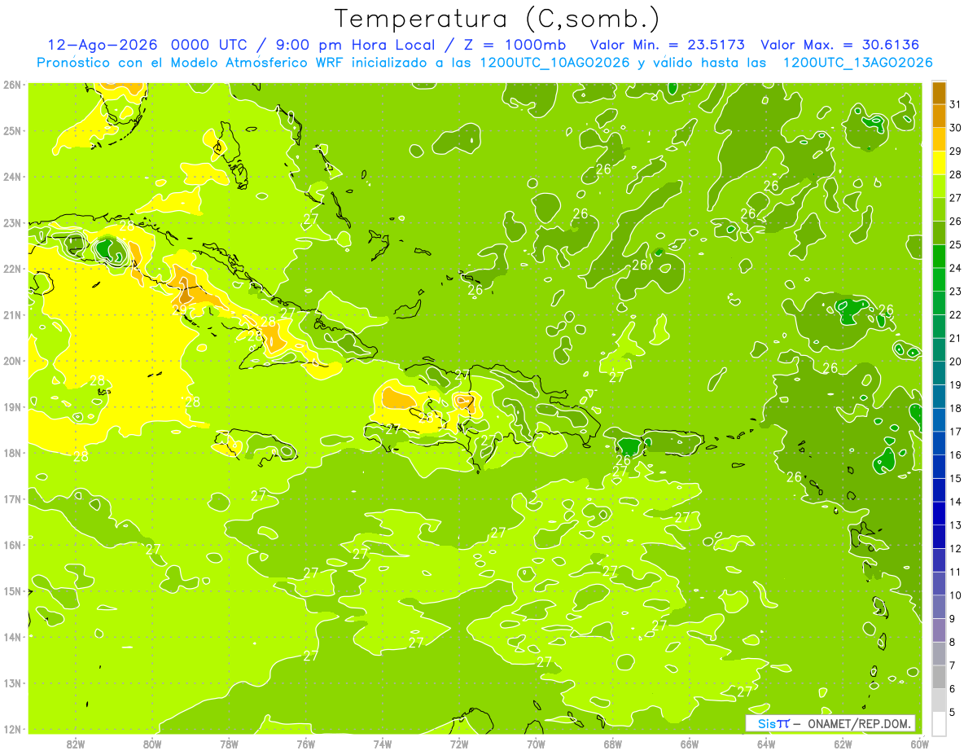The height and width of the screenshot is (755, 977).
Task: Pick the legend swatch between 29 and 30
Action: click(939, 140)
